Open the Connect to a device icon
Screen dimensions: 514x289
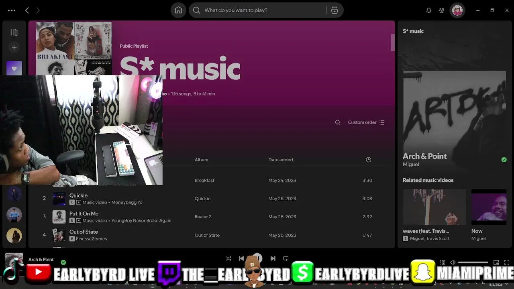tap(442, 263)
